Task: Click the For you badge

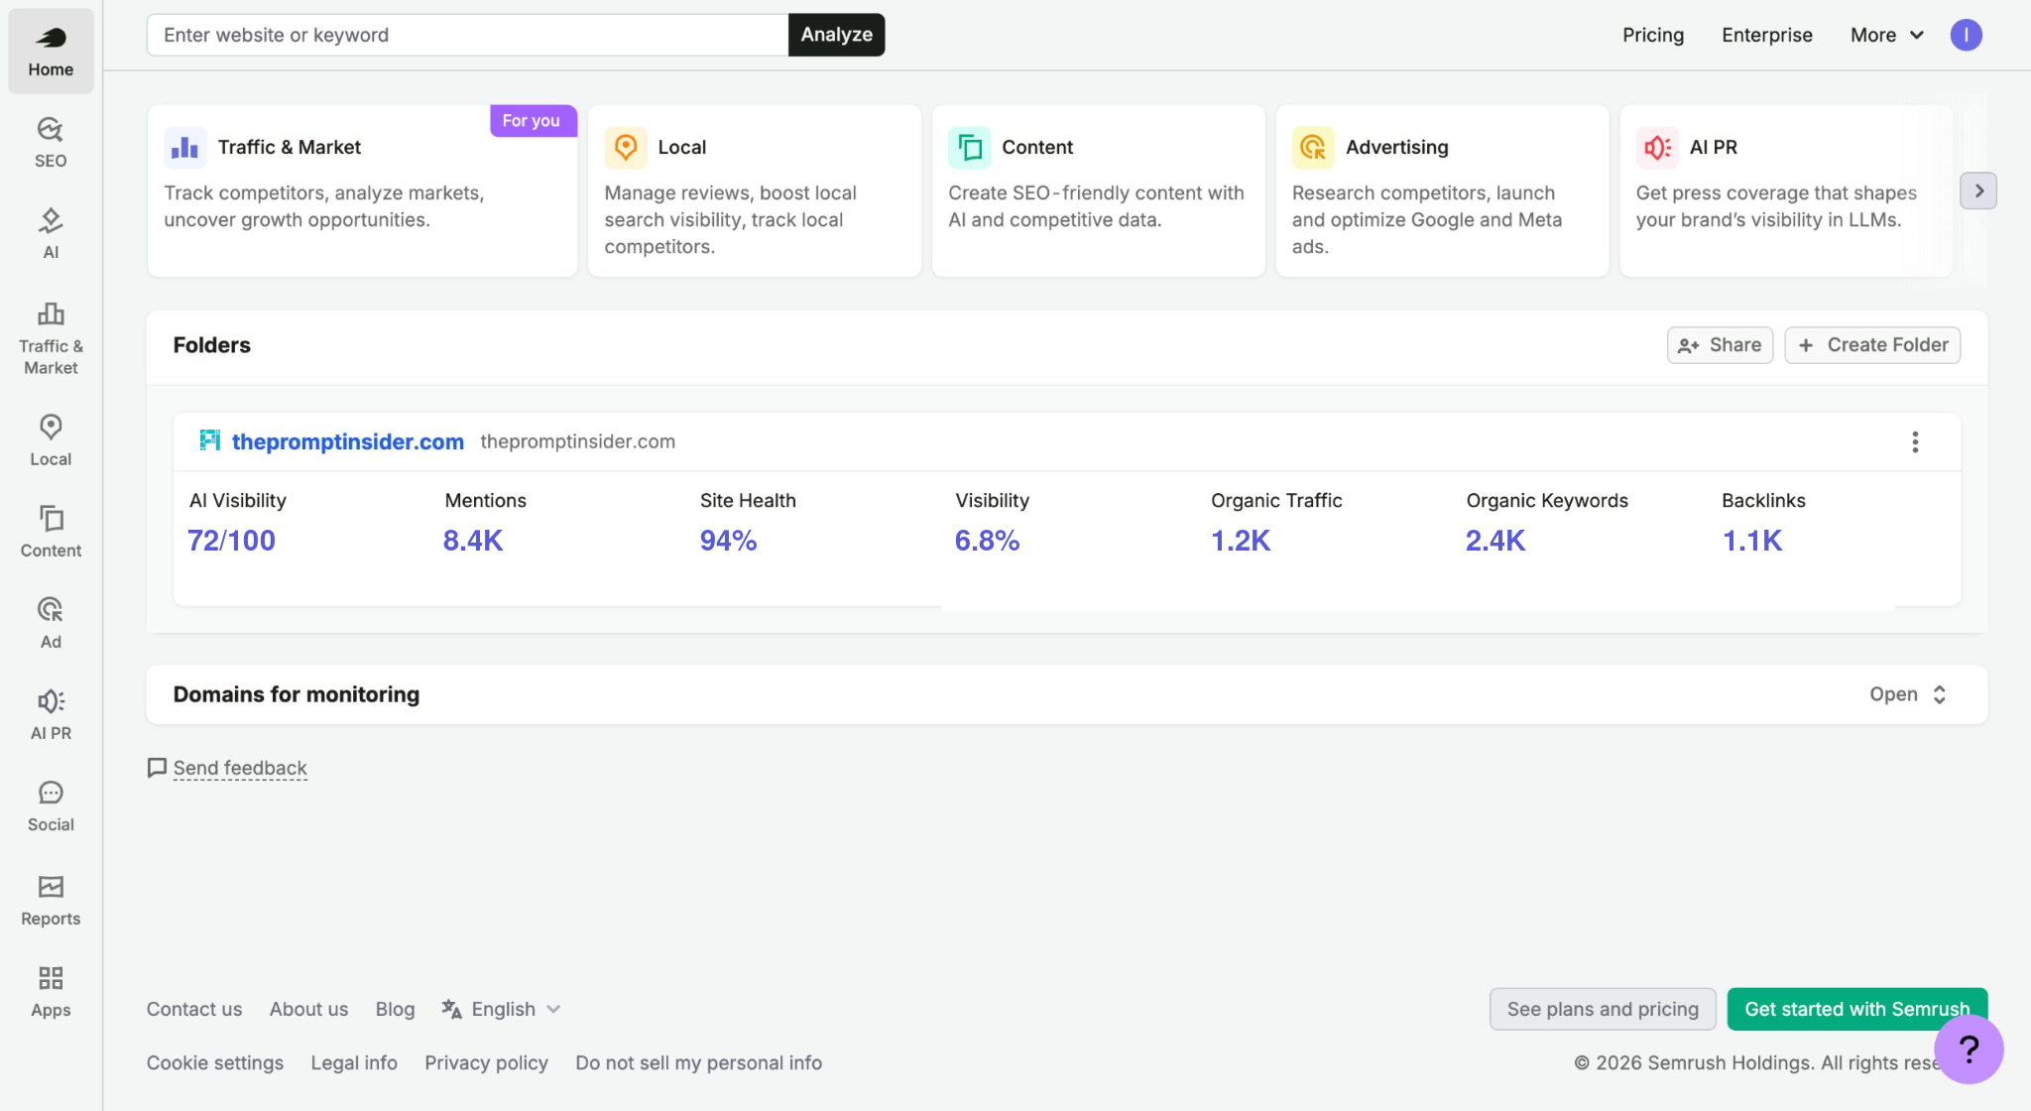Action: pos(532,120)
